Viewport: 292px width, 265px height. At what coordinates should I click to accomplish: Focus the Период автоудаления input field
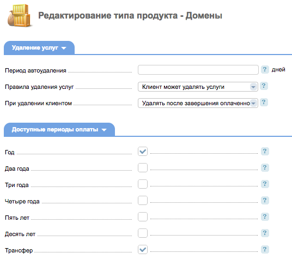[x=198, y=70]
